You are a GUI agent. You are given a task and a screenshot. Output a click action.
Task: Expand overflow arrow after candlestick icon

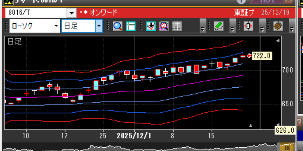pos(262,27)
